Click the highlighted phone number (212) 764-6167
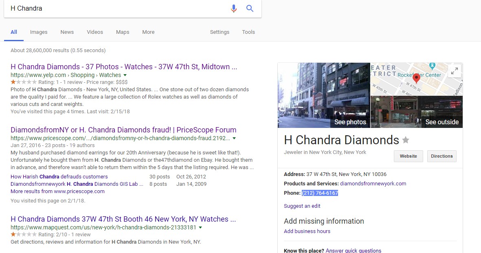This screenshot has height=253, width=481. (320, 193)
